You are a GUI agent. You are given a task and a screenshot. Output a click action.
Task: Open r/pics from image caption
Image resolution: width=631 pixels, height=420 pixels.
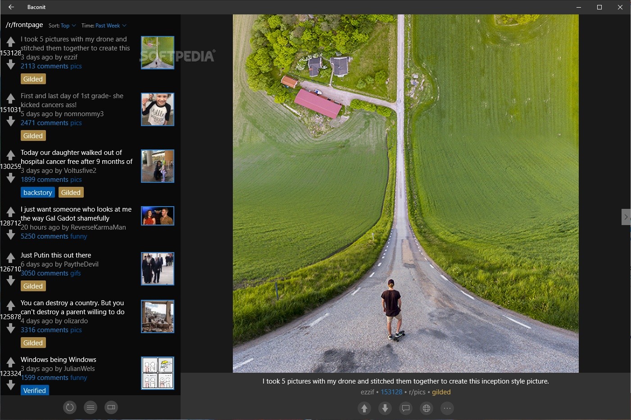(417, 392)
